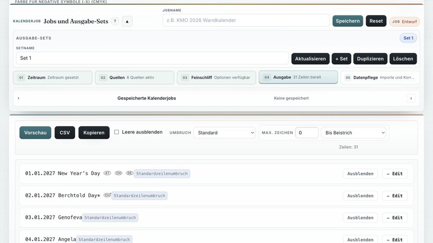Image resolution: width=433 pixels, height=243 pixels.
Task: Edit the Genofeva row
Action: [395, 218]
